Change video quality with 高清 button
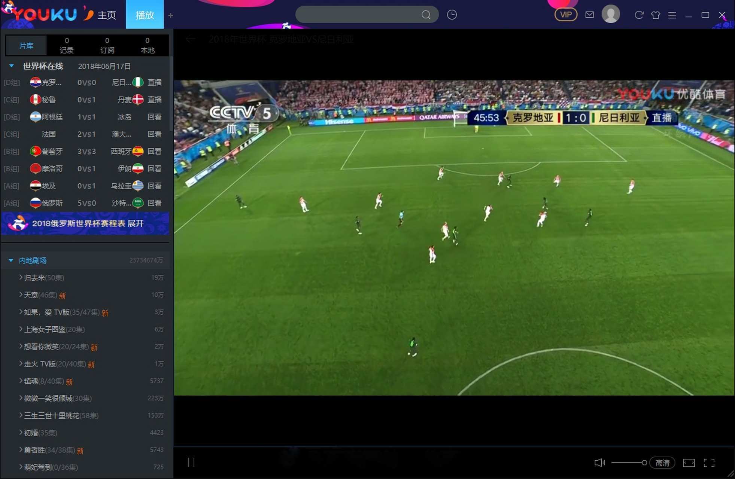The height and width of the screenshot is (479, 735). tap(662, 463)
